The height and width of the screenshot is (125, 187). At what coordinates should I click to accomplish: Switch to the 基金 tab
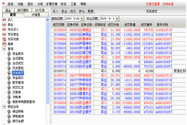click(x=8, y=11)
